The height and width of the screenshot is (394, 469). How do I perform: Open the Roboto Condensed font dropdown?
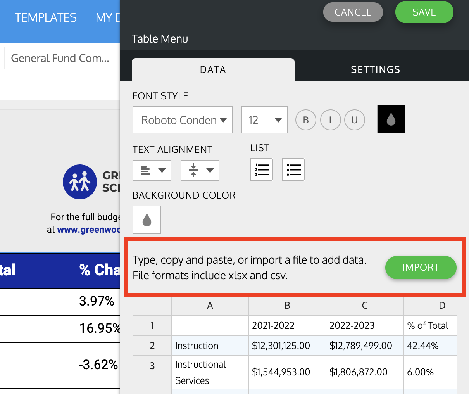(x=183, y=120)
